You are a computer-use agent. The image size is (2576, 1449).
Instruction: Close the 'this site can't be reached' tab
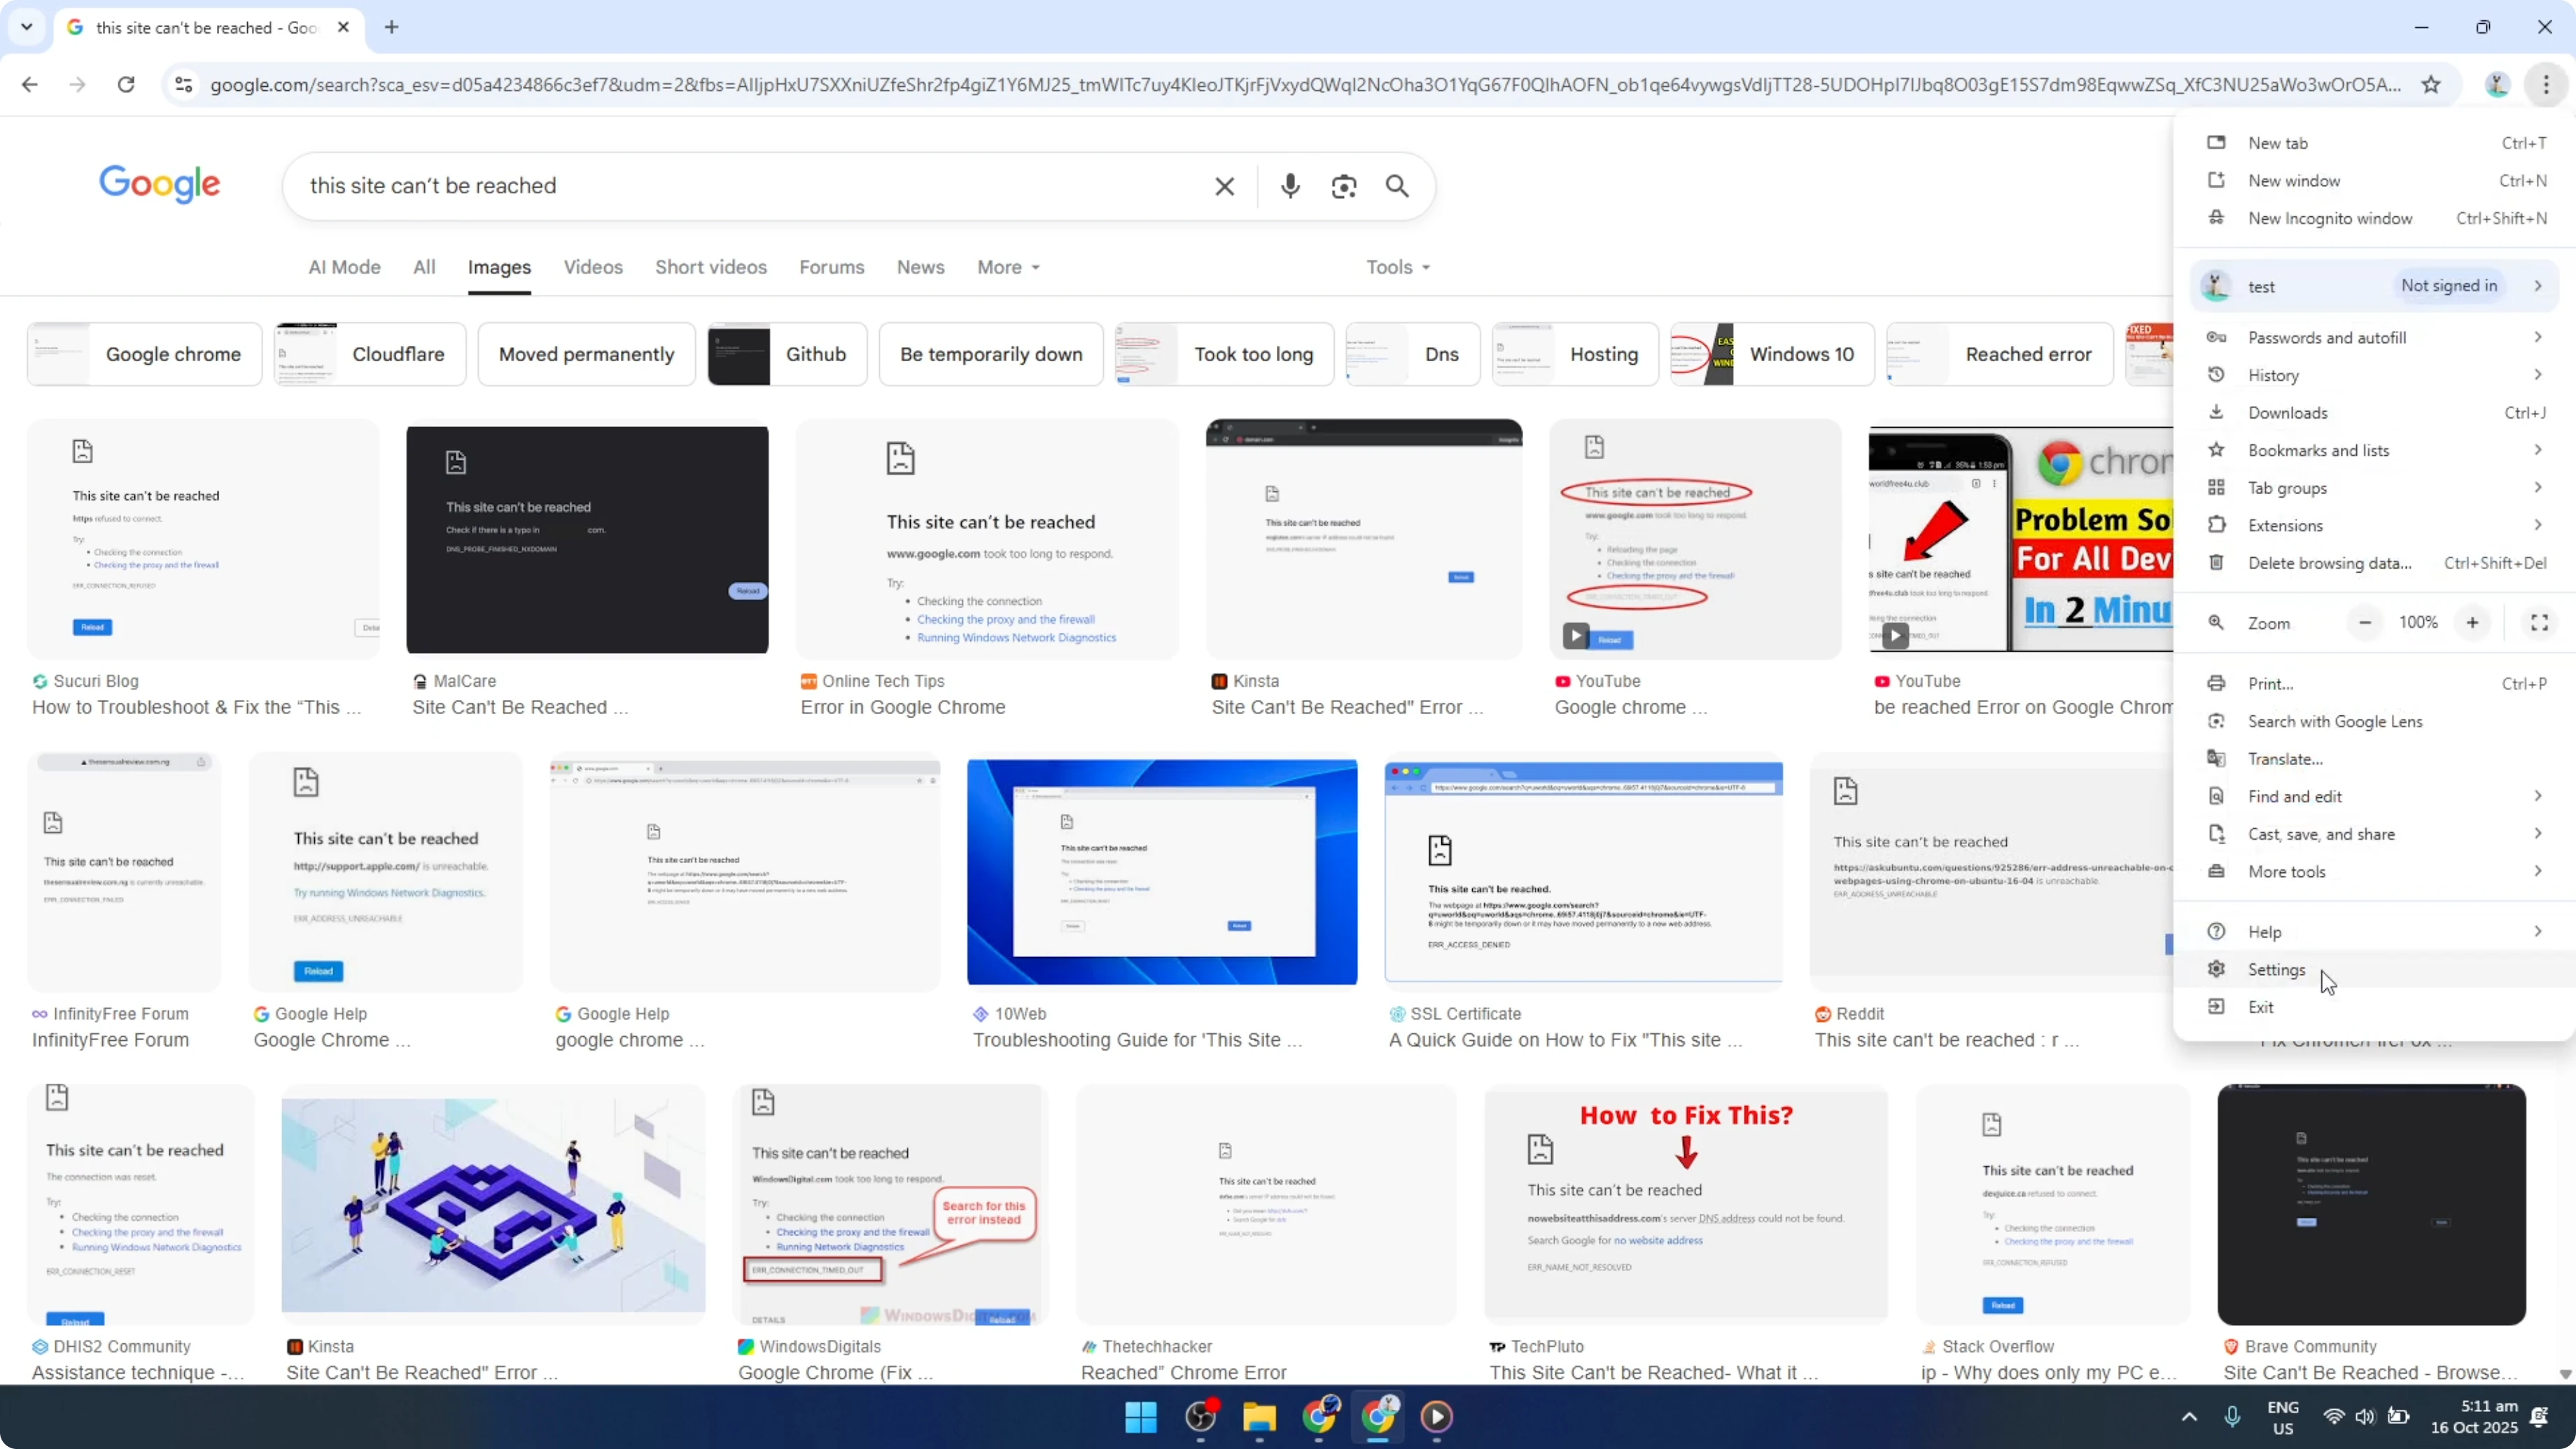343,27
